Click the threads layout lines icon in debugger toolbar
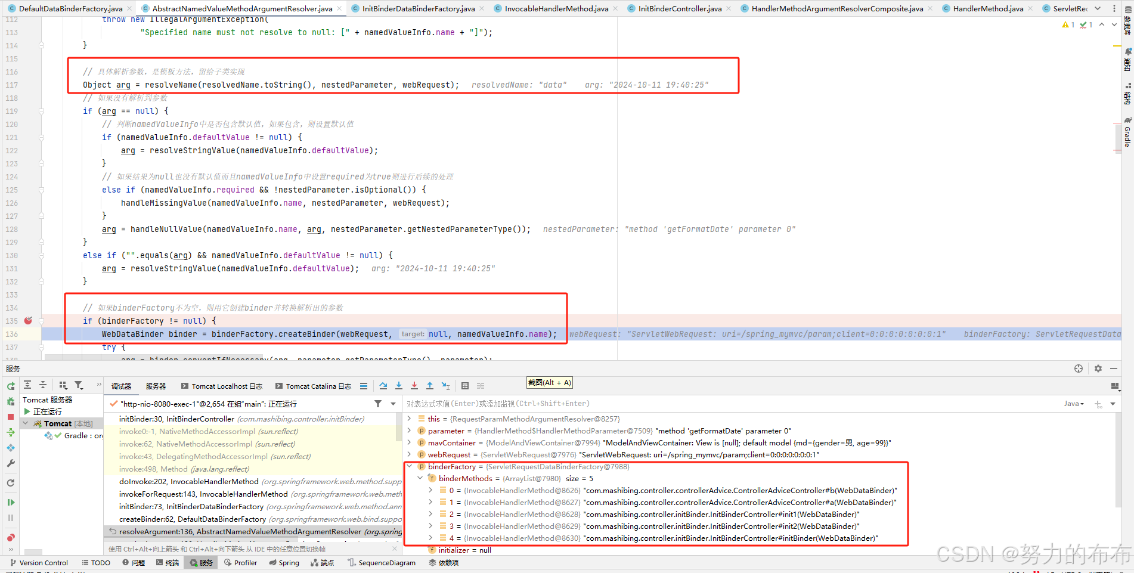 pos(364,386)
